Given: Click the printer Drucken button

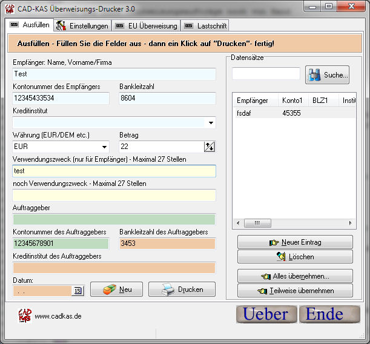Looking at the screenshot, I should pos(182,289).
